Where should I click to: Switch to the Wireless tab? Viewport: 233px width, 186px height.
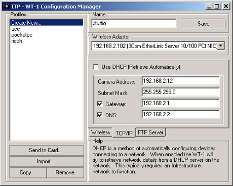tap(101, 132)
